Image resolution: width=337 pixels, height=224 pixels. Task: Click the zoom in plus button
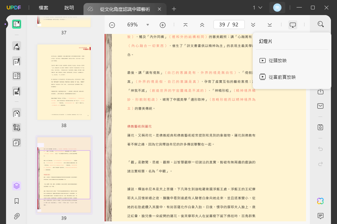click(x=163, y=25)
